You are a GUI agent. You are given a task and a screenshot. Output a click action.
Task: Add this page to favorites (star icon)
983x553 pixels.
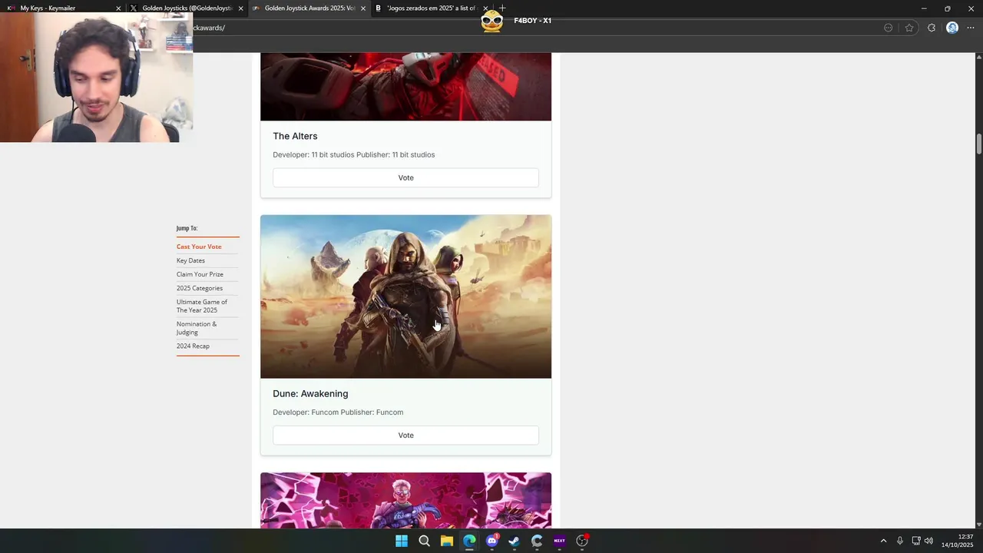click(909, 28)
